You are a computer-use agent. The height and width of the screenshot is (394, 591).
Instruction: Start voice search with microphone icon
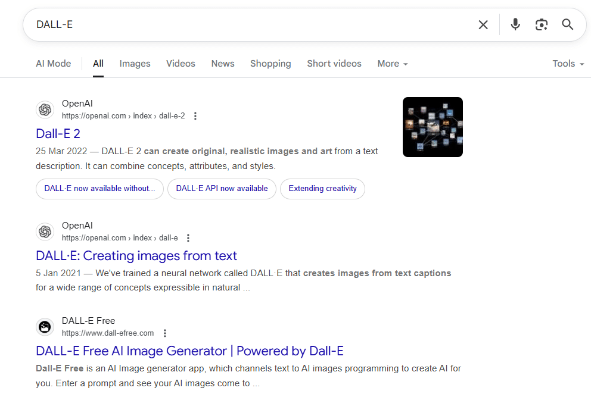click(x=515, y=24)
